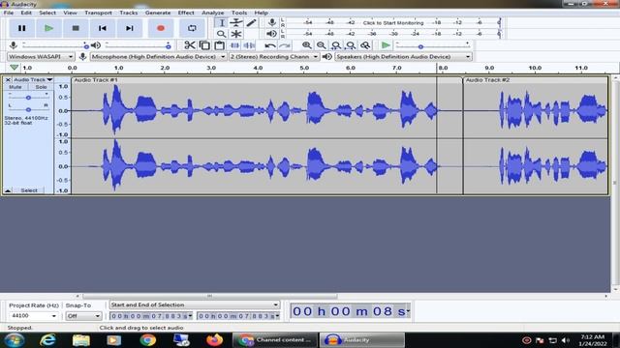Click the recording meter microphone icon
This screenshot has width=620, height=348.
[x=271, y=22]
